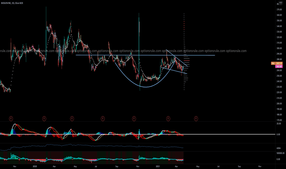Click the 2020 label on the time axis
Screen dimensions: 286x169
(x=35, y=167)
